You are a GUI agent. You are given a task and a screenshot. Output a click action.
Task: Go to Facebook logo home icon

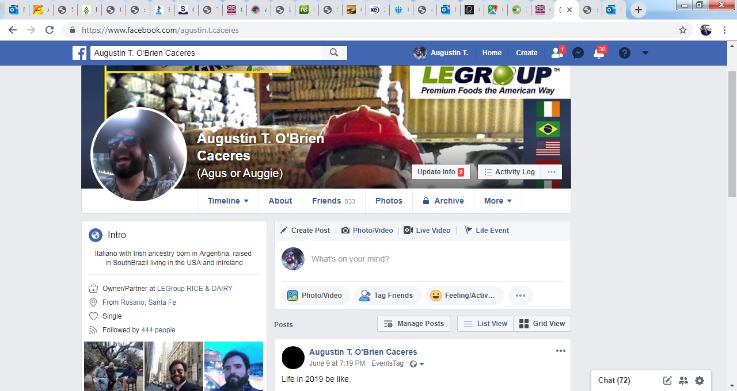pos(79,53)
